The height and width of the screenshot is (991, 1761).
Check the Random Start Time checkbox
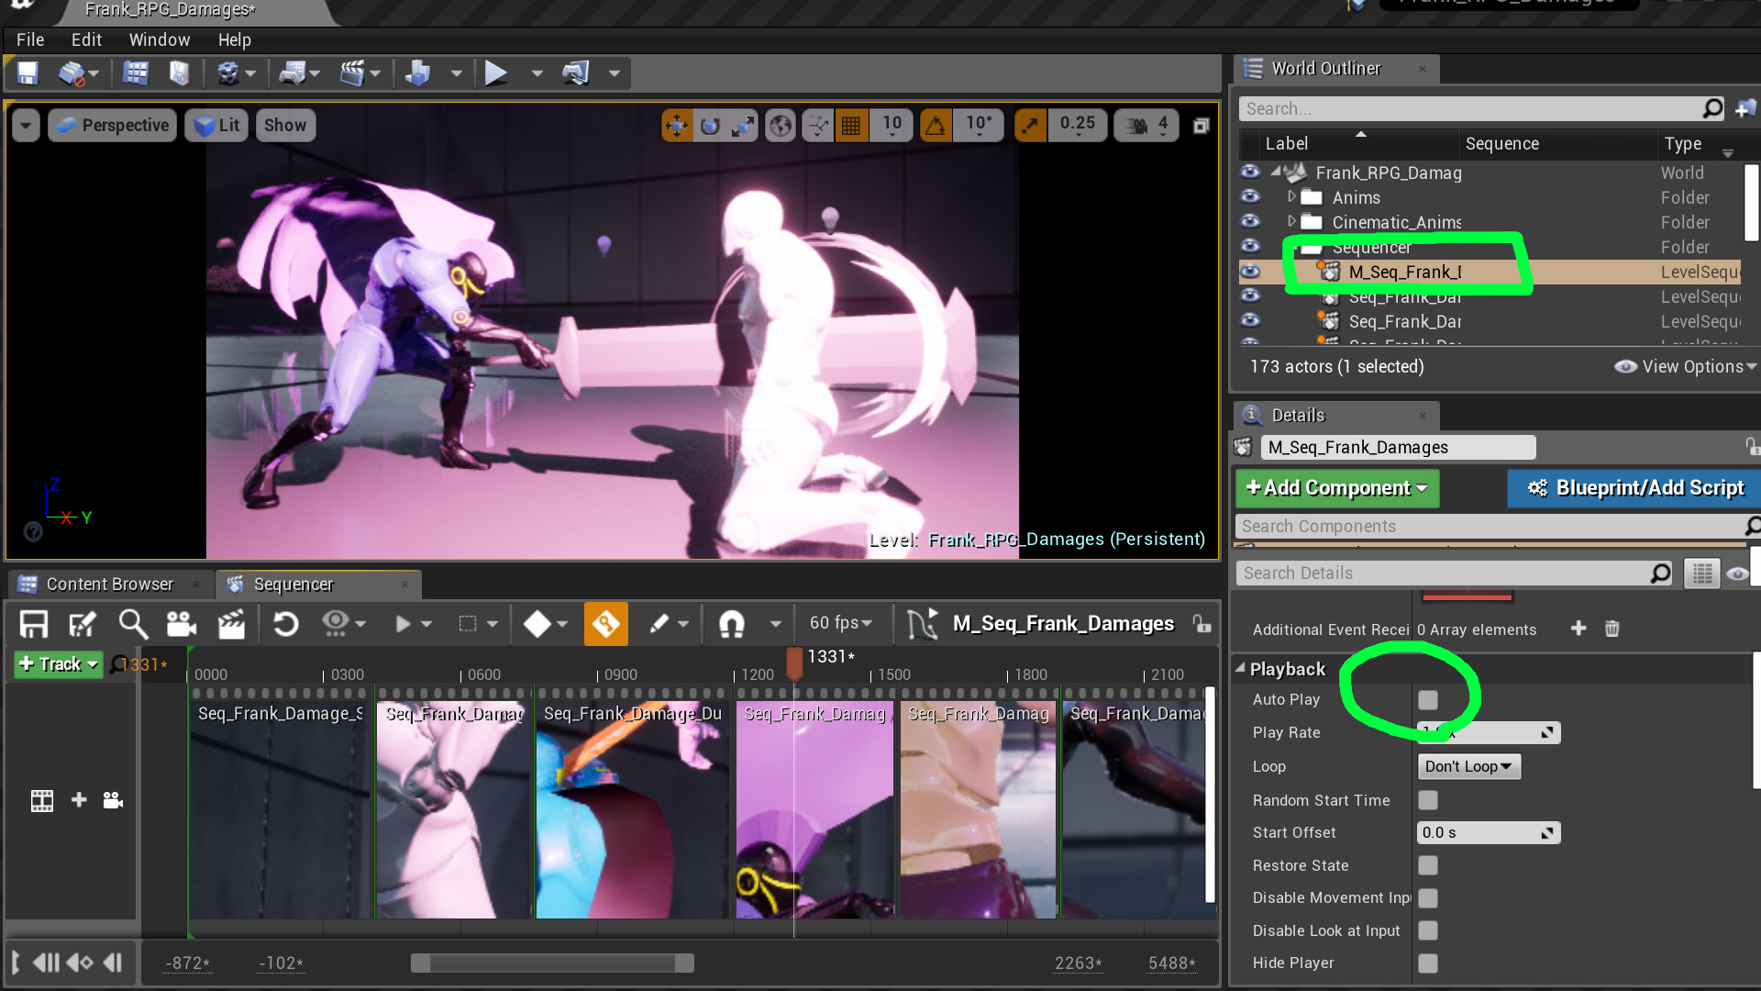pyautogui.click(x=1427, y=800)
